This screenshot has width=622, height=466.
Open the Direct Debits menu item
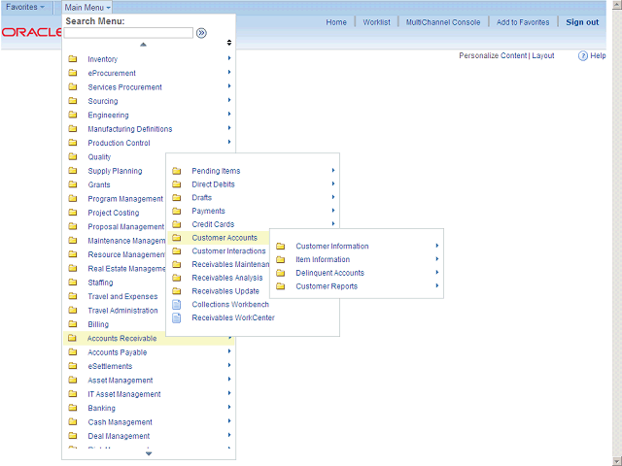213,184
